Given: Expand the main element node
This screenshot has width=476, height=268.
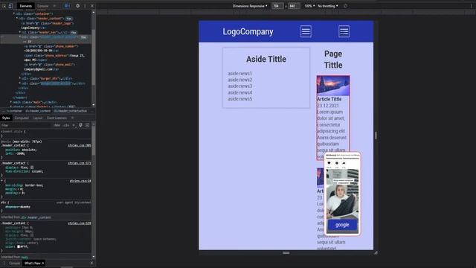Looking at the screenshot, I should [11, 102].
